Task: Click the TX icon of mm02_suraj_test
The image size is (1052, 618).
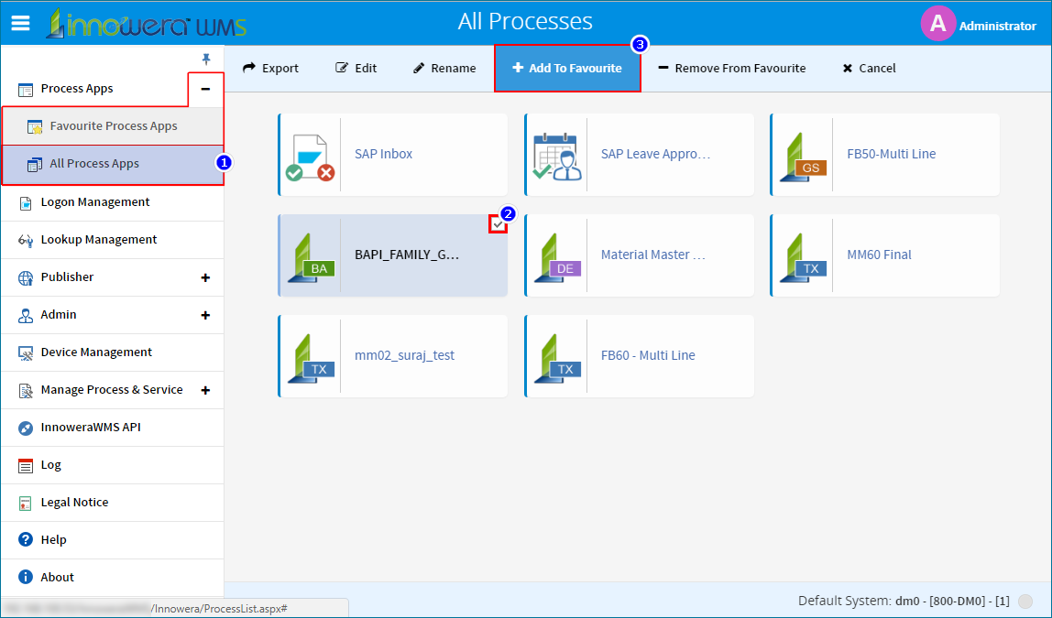Action: point(311,359)
